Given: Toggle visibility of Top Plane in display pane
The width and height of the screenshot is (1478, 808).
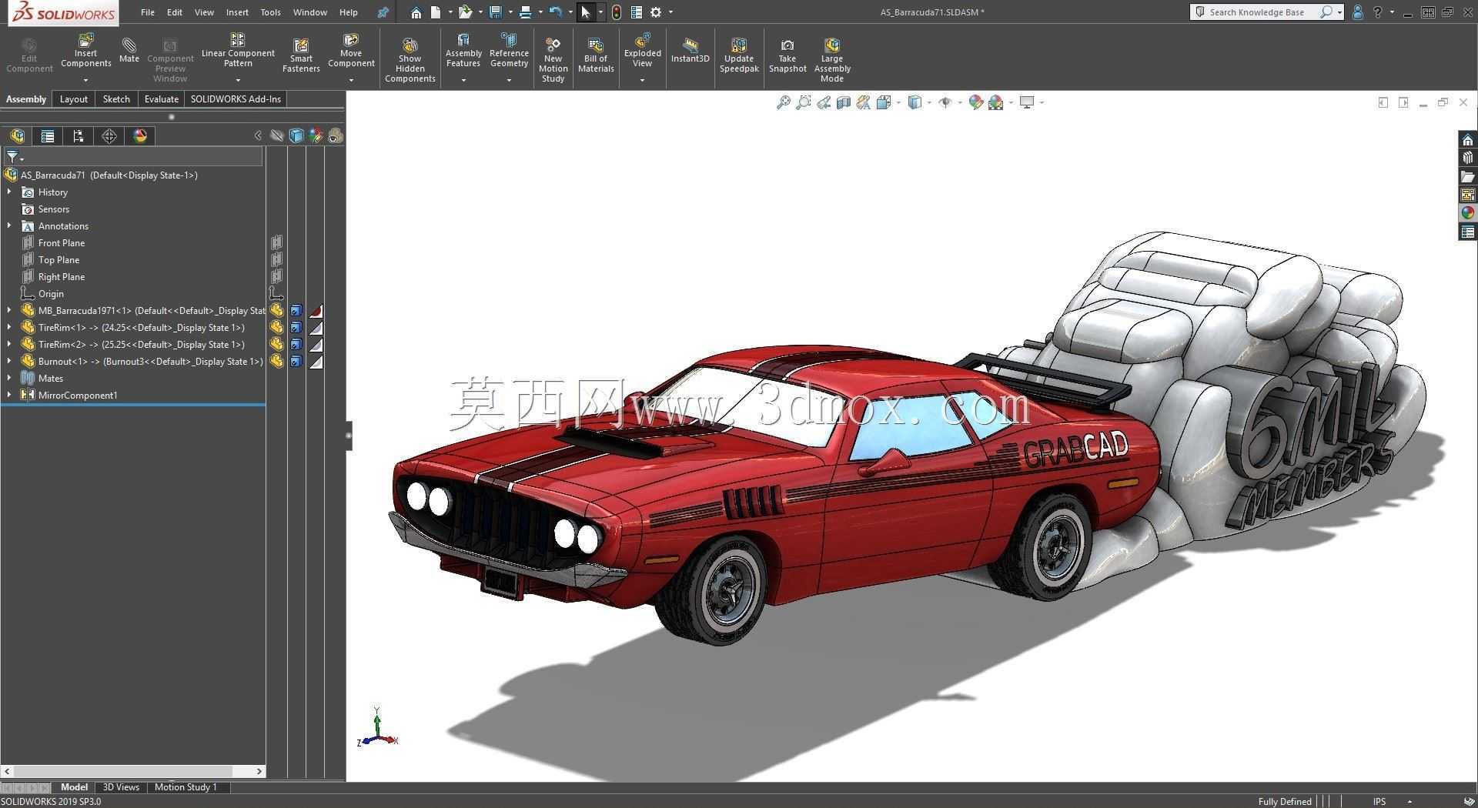Looking at the screenshot, I should click(276, 260).
